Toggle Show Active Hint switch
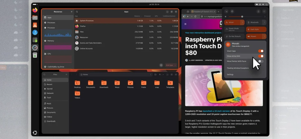Image resolution: width=301 pixels, height=139 pixels. (261, 56)
